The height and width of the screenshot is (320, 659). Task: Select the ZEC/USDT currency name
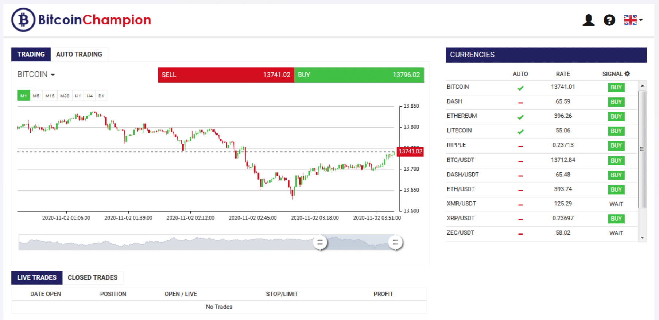click(461, 233)
